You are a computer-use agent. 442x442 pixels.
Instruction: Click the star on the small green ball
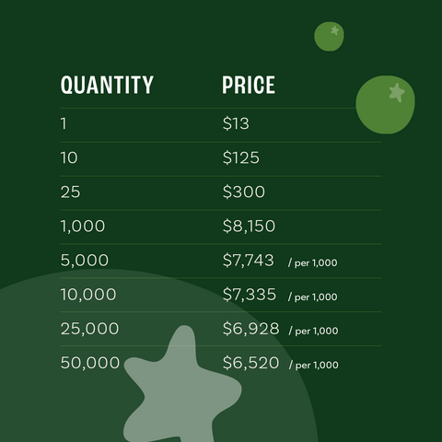[x=335, y=30]
